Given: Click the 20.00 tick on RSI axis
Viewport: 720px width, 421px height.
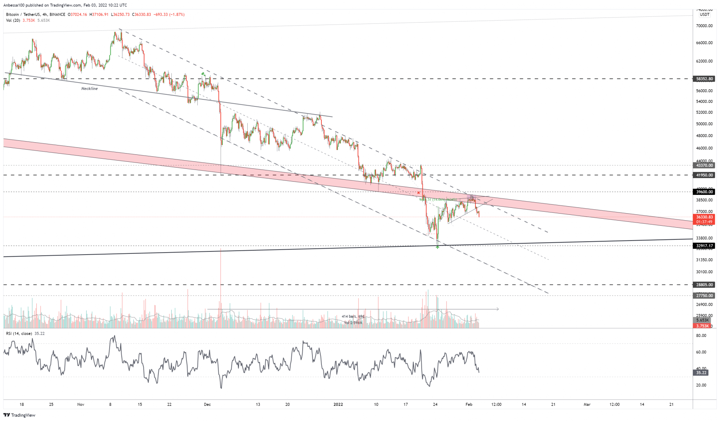Looking at the screenshot, I should tap(701, 385).
